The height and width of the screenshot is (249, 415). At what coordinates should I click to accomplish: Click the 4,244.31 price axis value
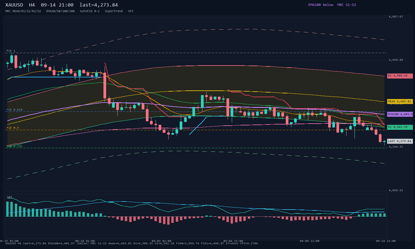coord(396,147)
